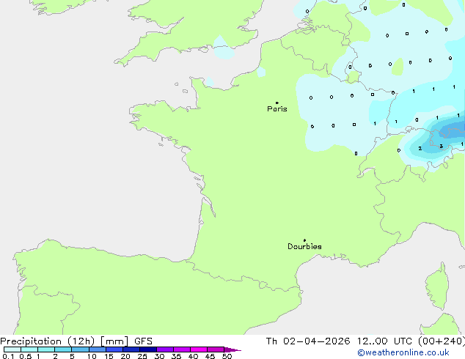The image size is (465, 359).
Task: Click the over-50 mm legend arrow tip
Action: point(232,350)
